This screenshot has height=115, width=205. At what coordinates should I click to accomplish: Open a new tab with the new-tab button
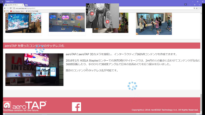tap(26, 5)
